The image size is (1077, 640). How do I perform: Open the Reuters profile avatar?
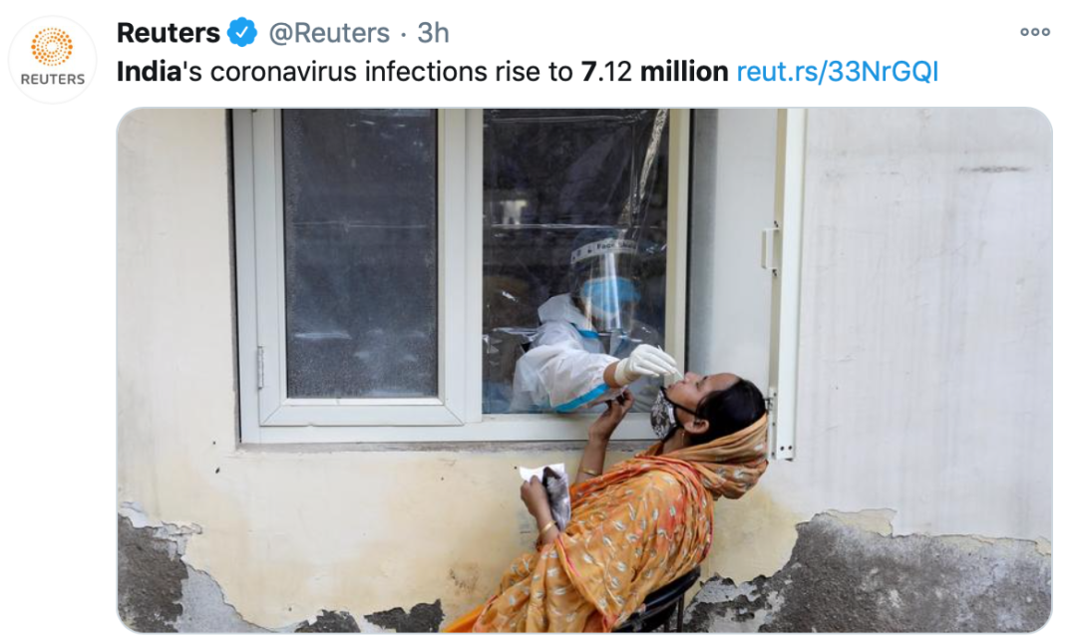52,60
